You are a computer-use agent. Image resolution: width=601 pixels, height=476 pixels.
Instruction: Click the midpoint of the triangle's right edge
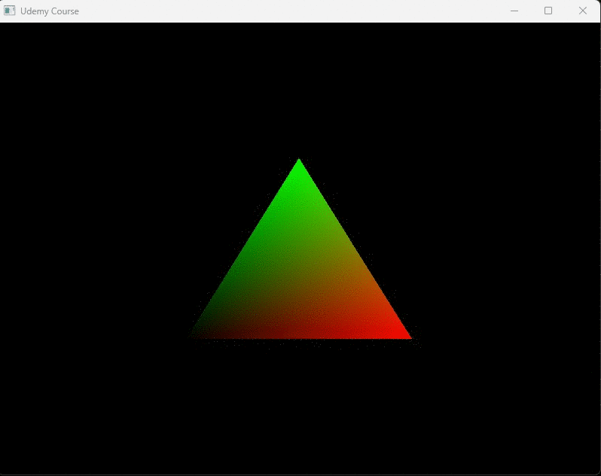pyautogui.click(x=353, y=249)
